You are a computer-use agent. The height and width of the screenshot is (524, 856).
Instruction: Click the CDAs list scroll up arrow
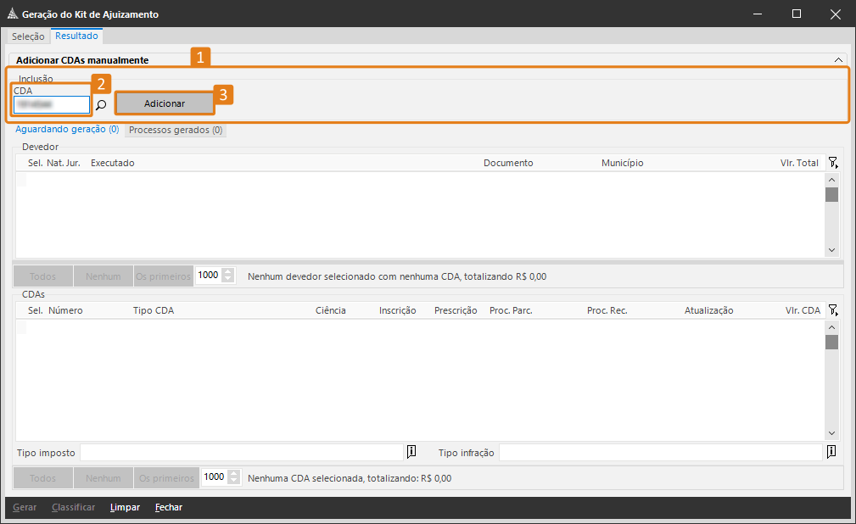click(831, 327)
